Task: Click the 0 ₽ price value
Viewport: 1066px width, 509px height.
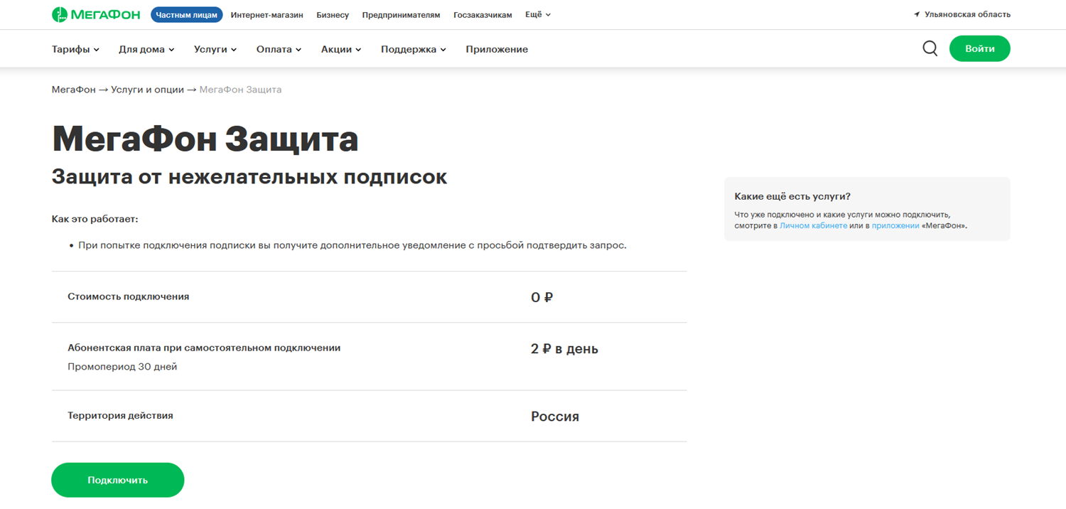Action: coord(542,297)
